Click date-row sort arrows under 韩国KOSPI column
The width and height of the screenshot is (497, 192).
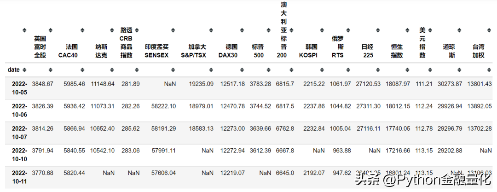point(322,70)
